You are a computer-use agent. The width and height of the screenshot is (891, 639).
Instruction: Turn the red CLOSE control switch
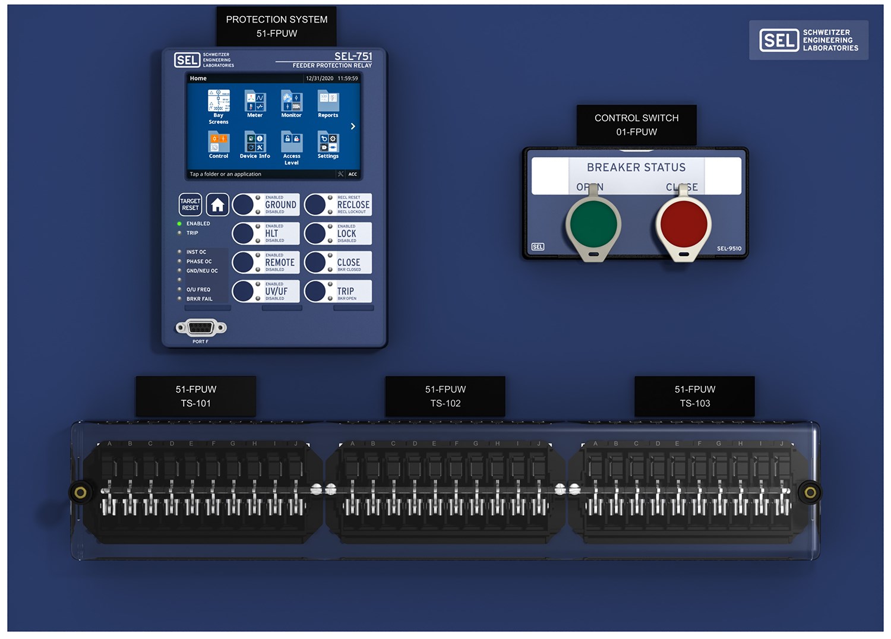[x=684, y=225]
